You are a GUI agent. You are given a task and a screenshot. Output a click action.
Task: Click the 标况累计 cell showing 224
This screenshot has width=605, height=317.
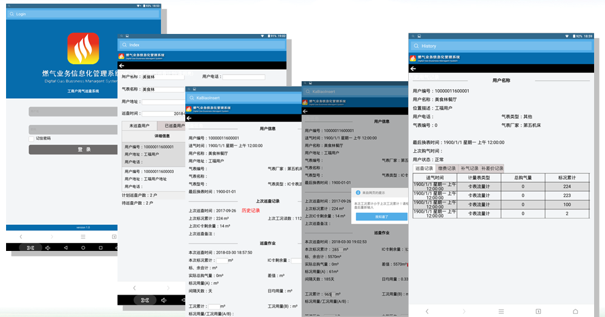(567, 187)
